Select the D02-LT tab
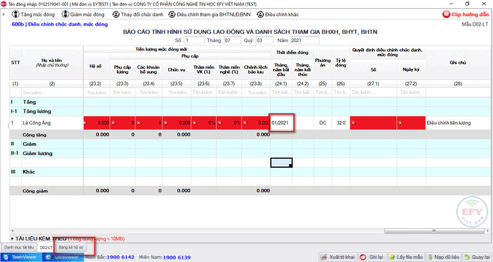493x262 pixels. pyautogui.click(x=46, y=247)
